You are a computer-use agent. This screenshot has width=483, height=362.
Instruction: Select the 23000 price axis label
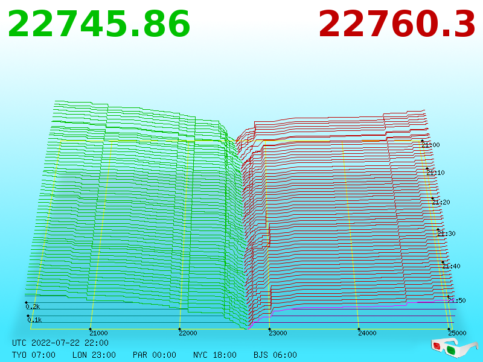point(278,333)
